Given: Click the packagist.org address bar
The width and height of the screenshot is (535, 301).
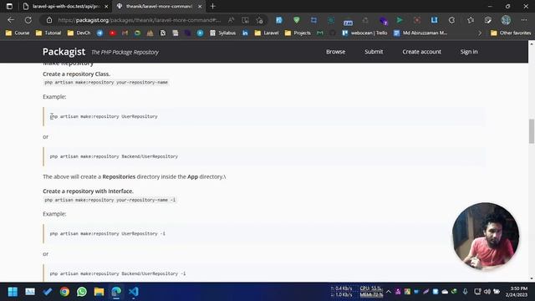Looking at the screenshot, I should tap(140, 20).
